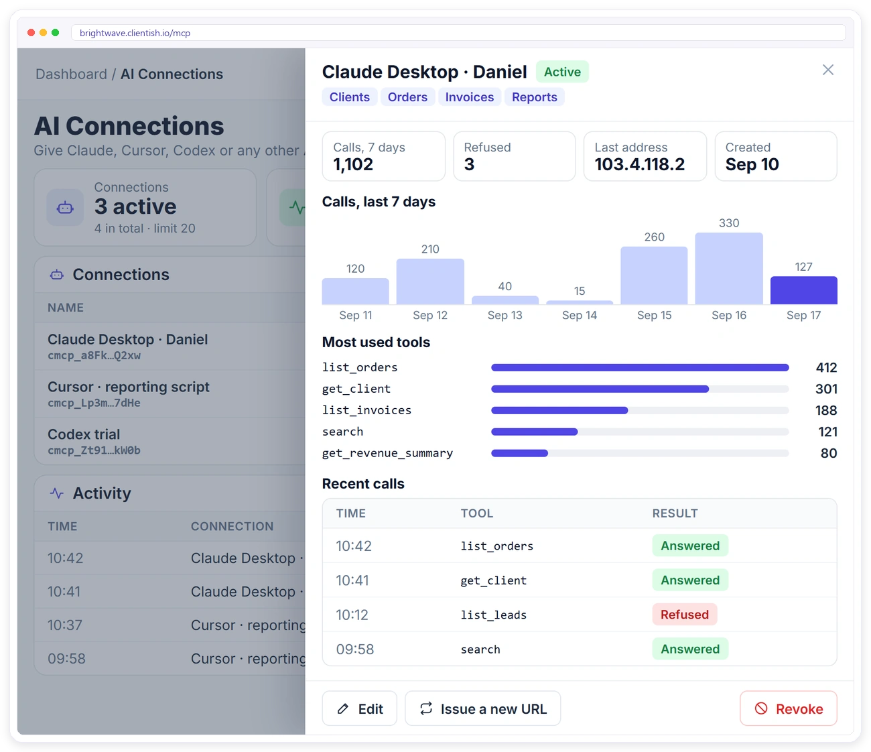Click Answered badge in 10:42 row
Image resolution: width=871 pixels, height=752 pixels.
point(690,546)
